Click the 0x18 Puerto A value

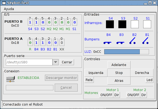point(15,43)
